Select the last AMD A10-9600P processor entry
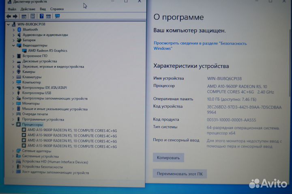 coord(72,146)
